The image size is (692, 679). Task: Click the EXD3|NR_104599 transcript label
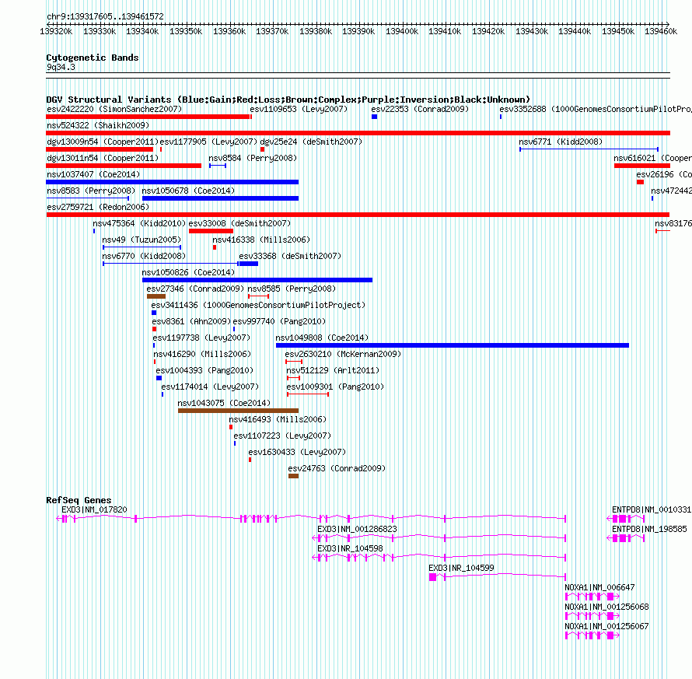pos(461,568)
